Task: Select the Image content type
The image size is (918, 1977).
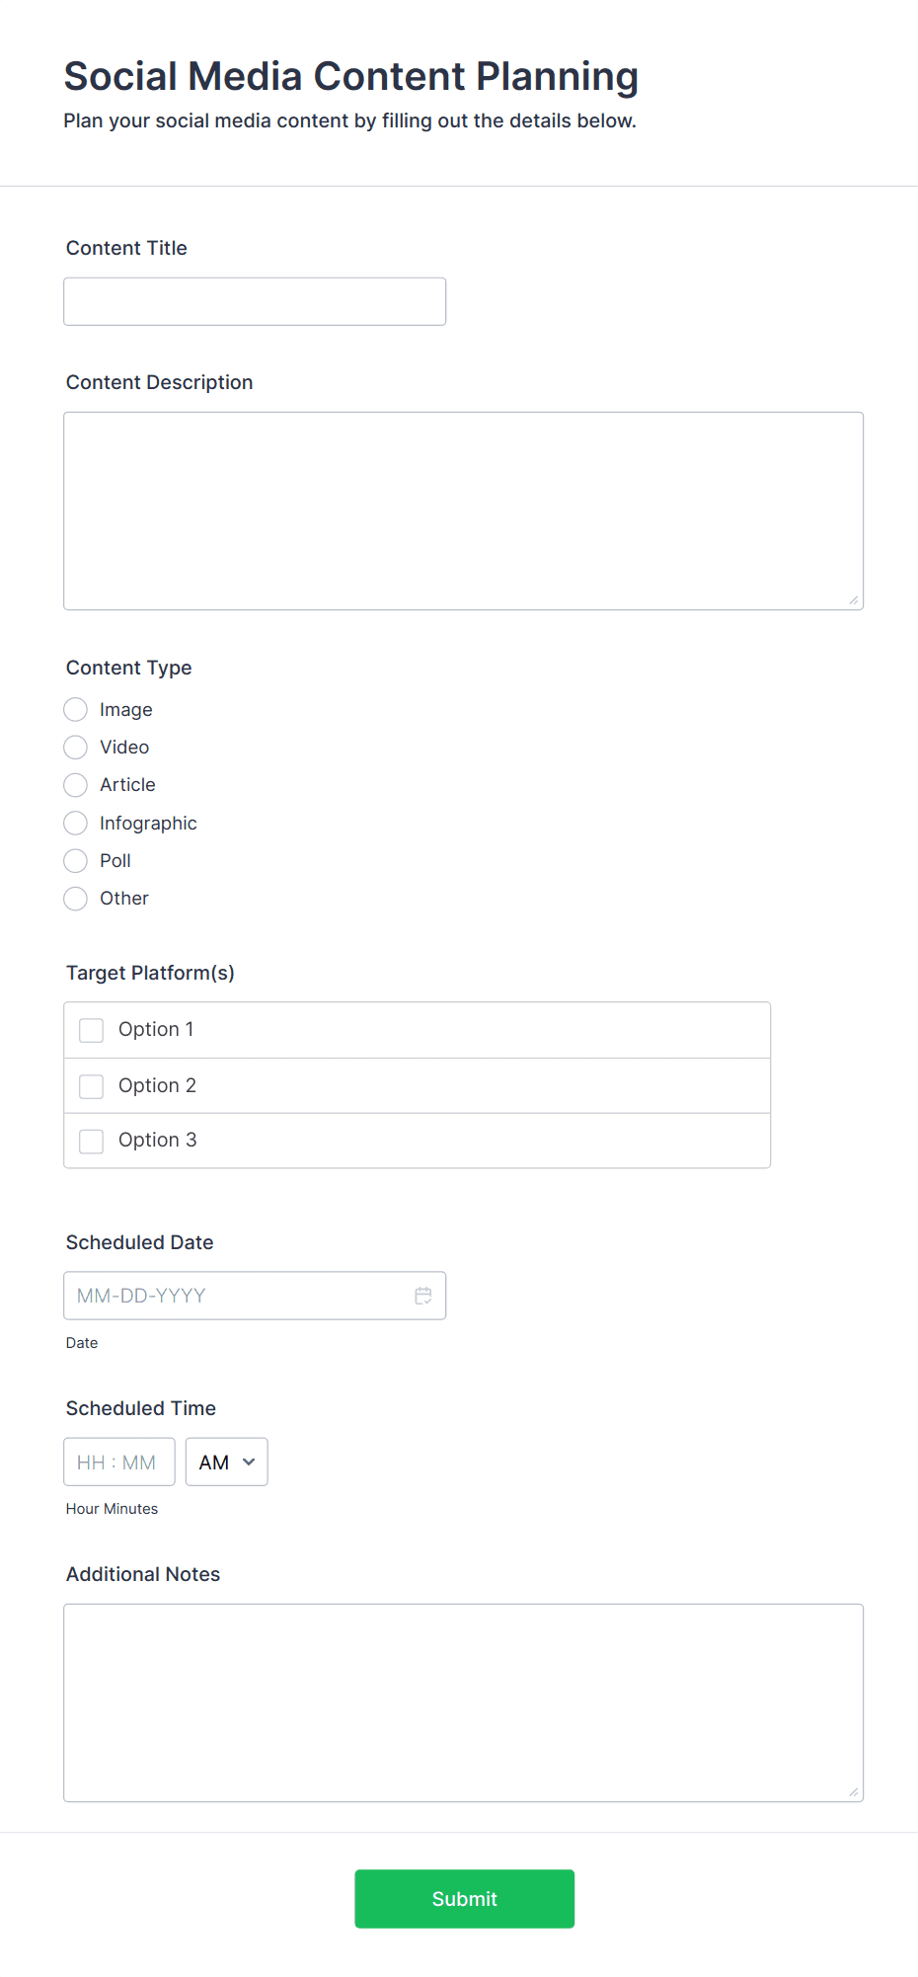Action: pos(75,709)
